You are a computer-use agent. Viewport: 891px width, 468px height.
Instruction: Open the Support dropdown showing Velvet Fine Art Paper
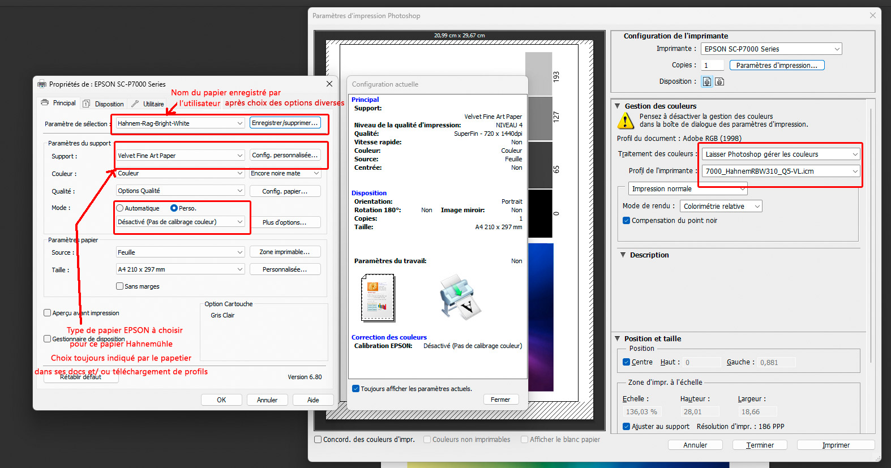pyautogui.click(x=180, y=156)
